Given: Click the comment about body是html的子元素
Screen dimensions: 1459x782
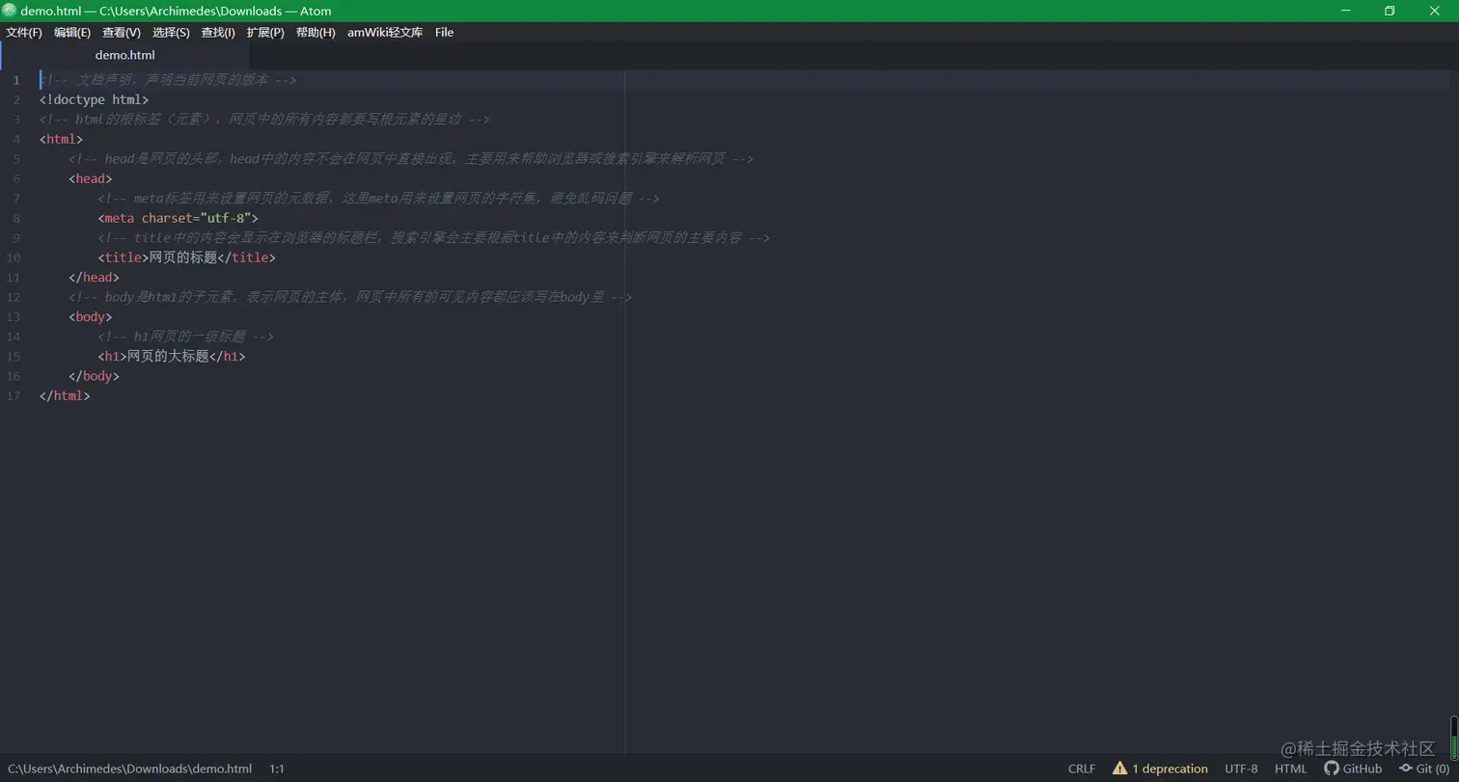Looking at the screenshot, I should pyautogui.click(x=350, y=297).
